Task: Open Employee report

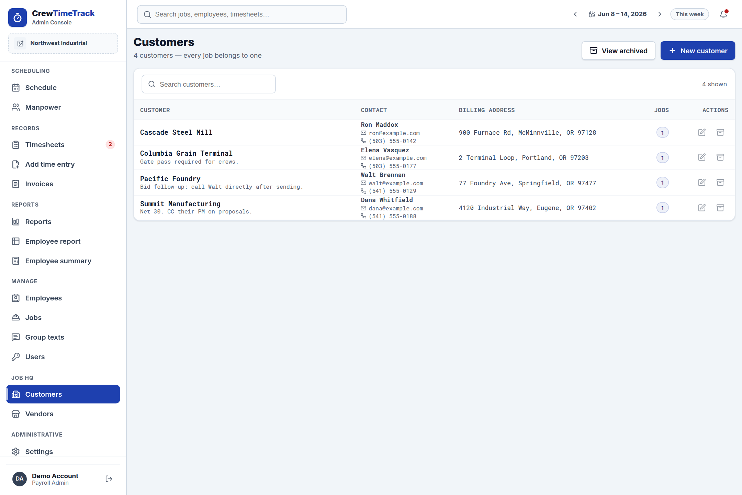Action: tap(63, 241)
